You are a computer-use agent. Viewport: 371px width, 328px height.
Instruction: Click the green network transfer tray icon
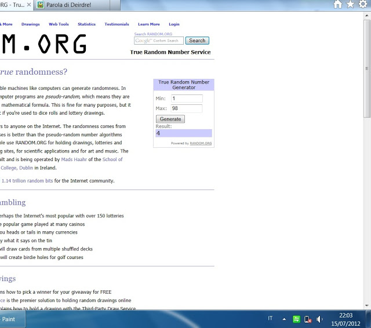click(x=296, y=319)
